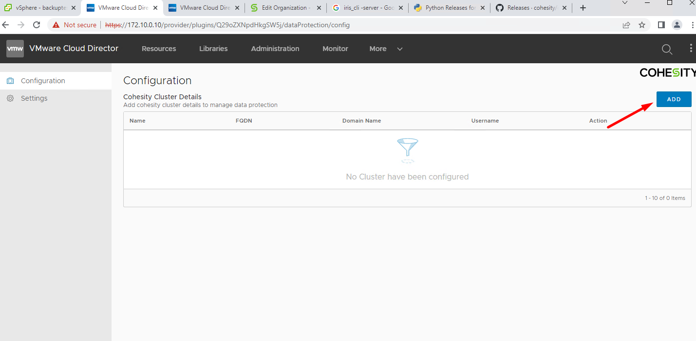This screenshot has width=696, height=341.
Task: Close the iris_cli Google tab
Action: pos(401,8)
